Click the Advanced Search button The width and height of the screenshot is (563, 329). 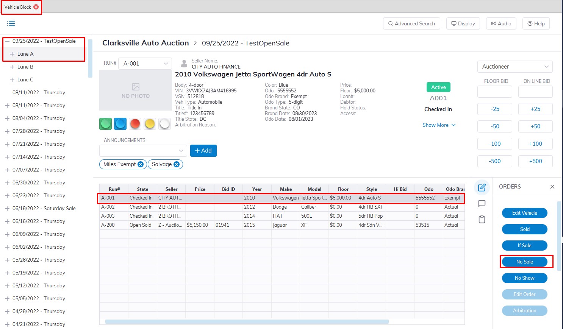(411, 23)
